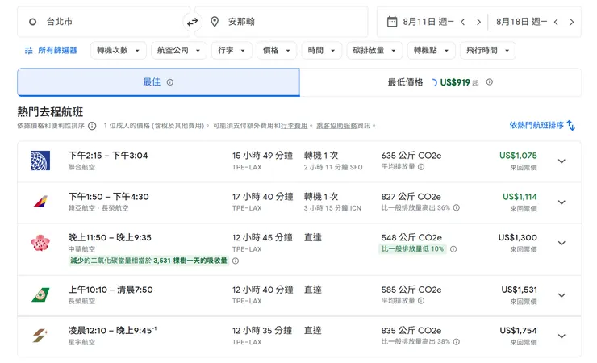
Task: Open the 轉機點 filter dropdown
Action: pos(432,51)
